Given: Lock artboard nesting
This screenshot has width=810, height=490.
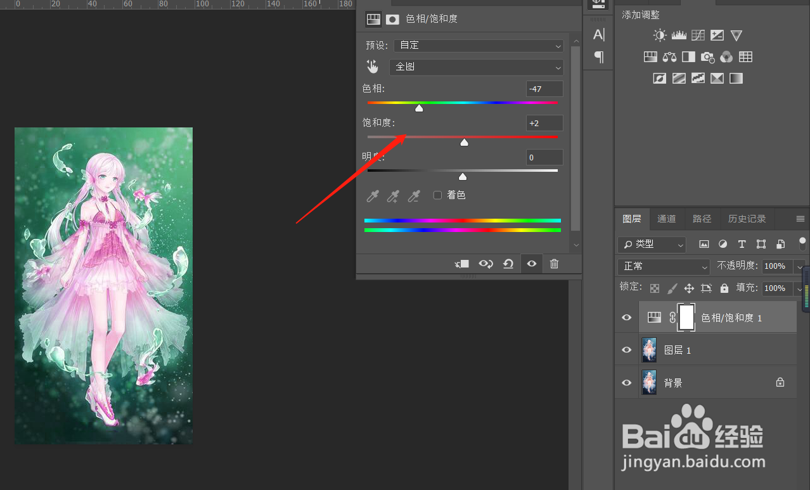Looking at the screenshot, I should tap(707, 288).
